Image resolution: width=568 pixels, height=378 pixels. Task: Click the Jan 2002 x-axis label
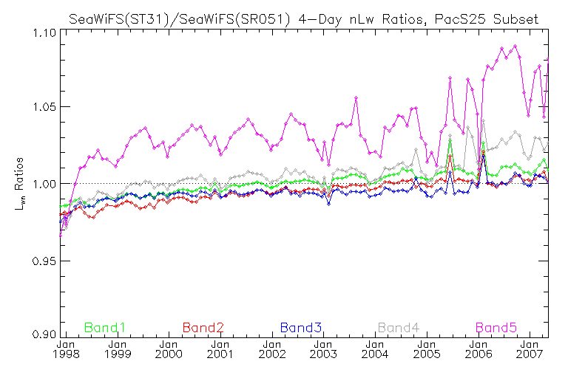point(272,349)
